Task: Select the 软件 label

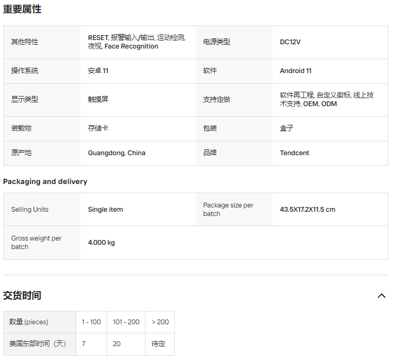Action: [x=210, y=70]
